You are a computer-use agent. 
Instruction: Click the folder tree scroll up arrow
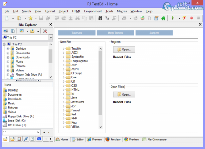point(50,44)
